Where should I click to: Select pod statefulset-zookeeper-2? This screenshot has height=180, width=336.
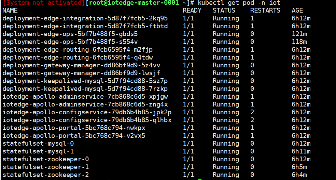coord(46,175)
